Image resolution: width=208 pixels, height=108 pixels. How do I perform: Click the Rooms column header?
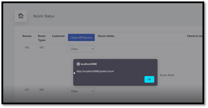point(27,36)
